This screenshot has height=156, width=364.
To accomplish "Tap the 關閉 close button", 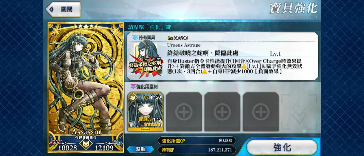I will (x=63, y=9).
